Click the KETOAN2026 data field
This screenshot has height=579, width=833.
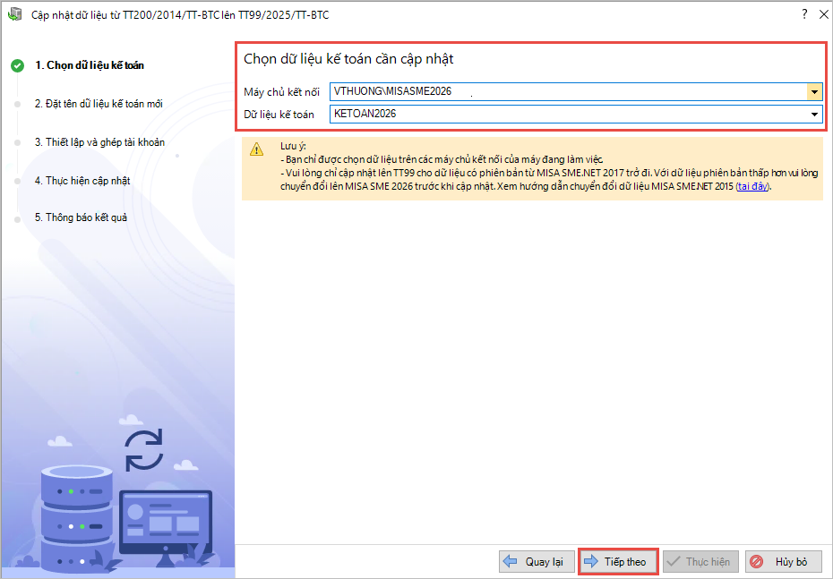coord(564,115)
